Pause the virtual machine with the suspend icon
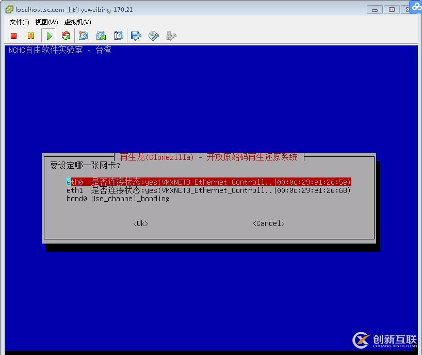The width and height of the screenshot is (422, 355). pyautogui.click(x=31, y=36)
